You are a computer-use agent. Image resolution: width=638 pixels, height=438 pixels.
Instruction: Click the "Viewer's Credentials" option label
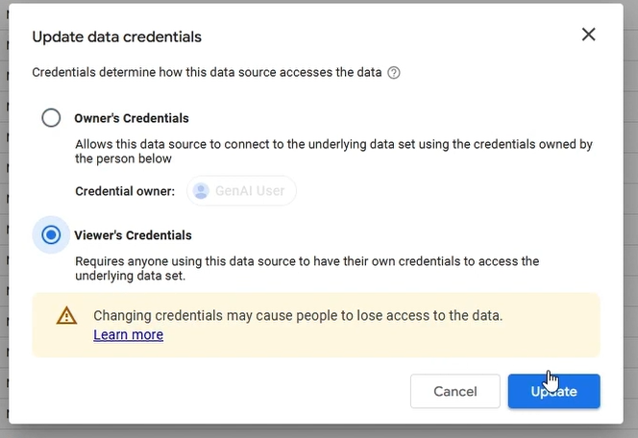coord(133,235)
